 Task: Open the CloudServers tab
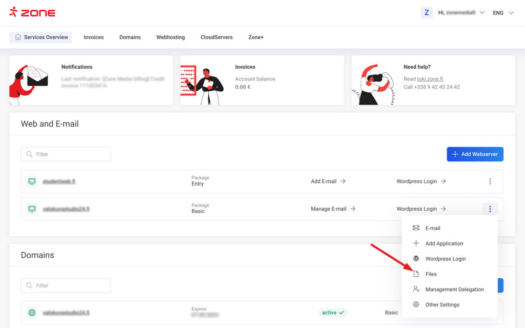tap(216, 37)
